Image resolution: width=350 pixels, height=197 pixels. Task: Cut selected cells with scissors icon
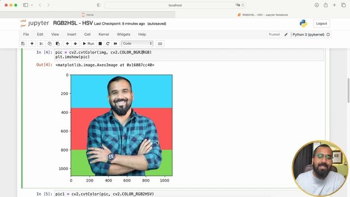41,44
